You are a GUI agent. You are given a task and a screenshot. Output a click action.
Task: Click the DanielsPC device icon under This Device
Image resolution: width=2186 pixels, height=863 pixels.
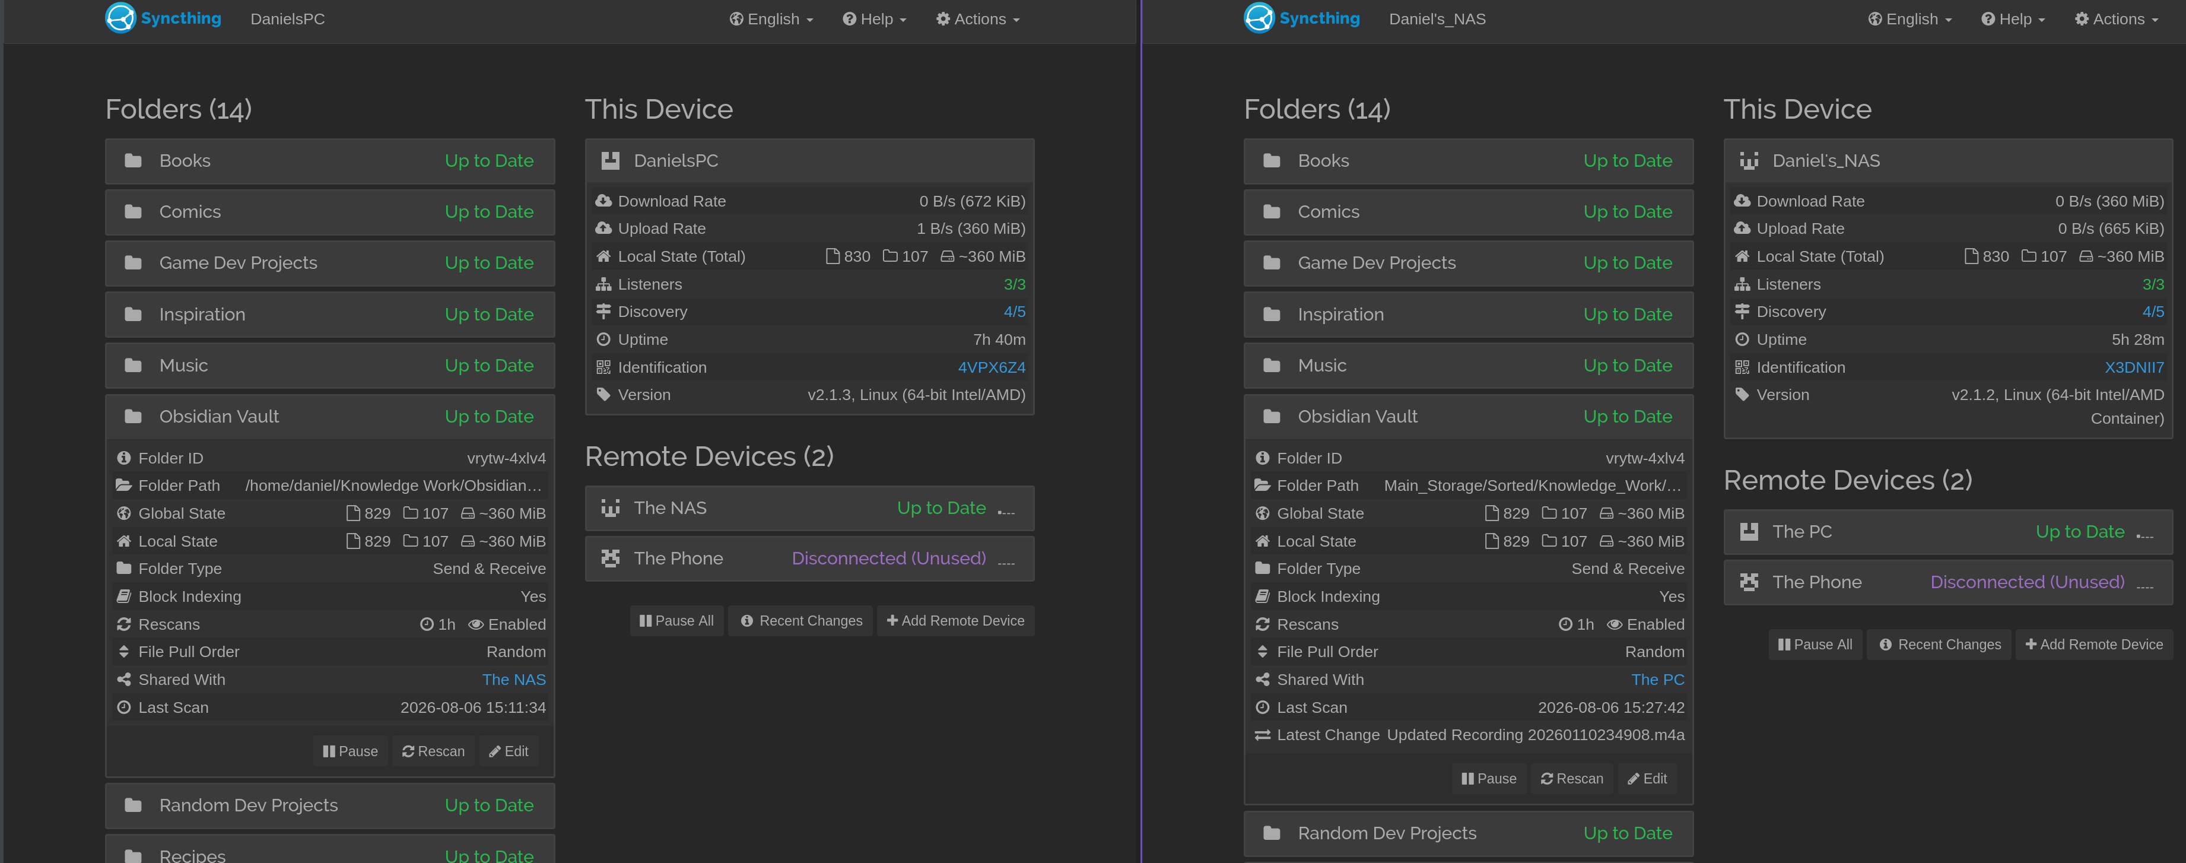coord(610,160)
